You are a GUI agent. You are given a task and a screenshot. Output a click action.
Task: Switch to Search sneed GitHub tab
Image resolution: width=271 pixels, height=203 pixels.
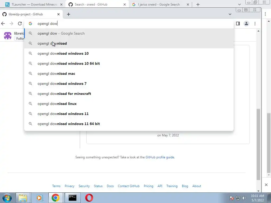tap(97, 4)
